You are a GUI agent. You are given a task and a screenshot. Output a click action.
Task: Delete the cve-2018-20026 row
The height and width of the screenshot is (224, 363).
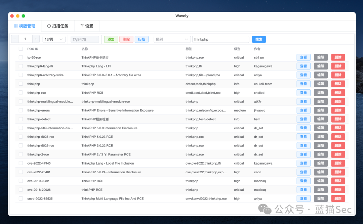[x=338, y=190]
